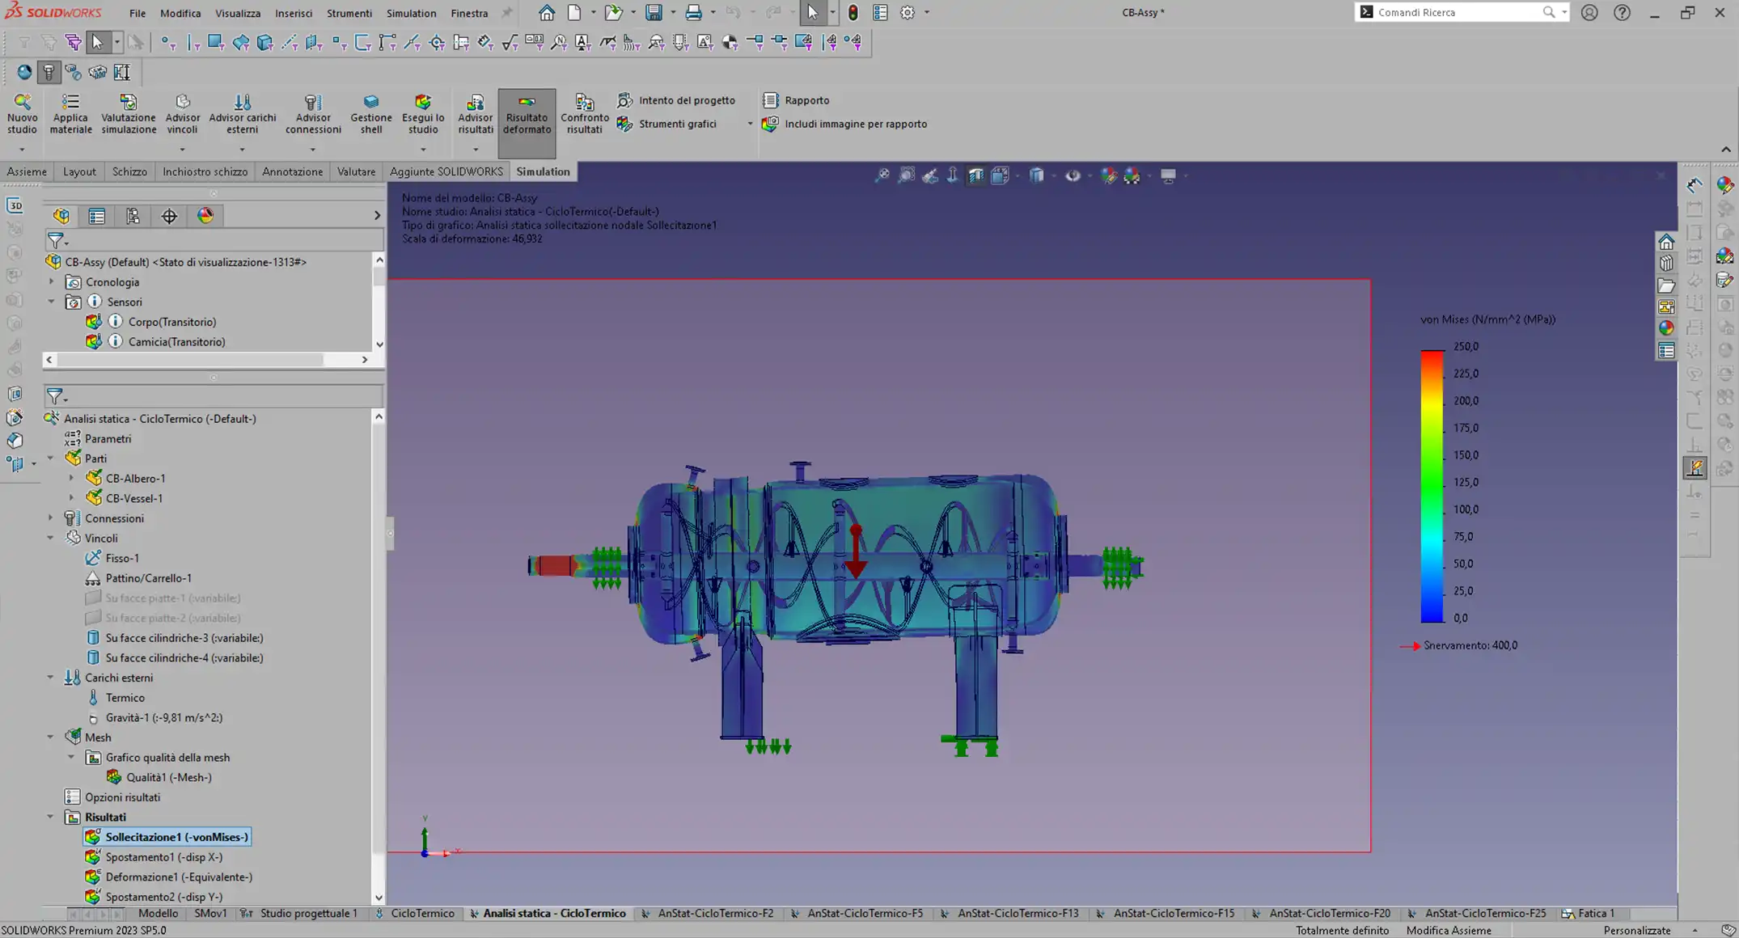Collapse the Sensori tree node
This screenshot has width=1739, height=938.
[52, 302]
